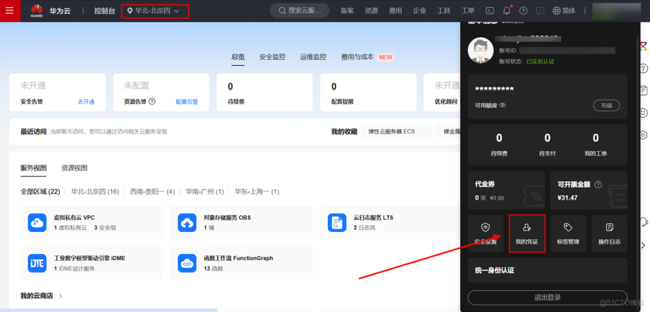Open the red hamburger main menu
650x312 pixels.
coord(9,11)
